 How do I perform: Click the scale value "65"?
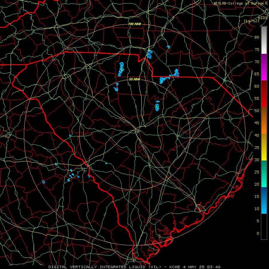pyautogui.click(x=257, y=74)
